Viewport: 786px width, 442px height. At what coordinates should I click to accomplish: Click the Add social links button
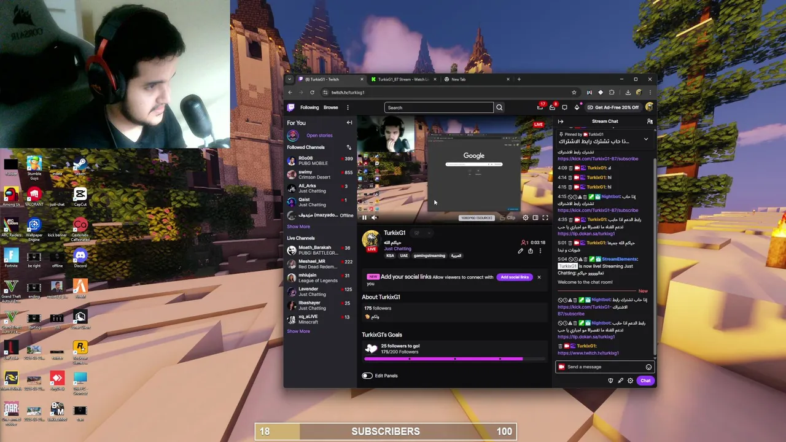515,277
